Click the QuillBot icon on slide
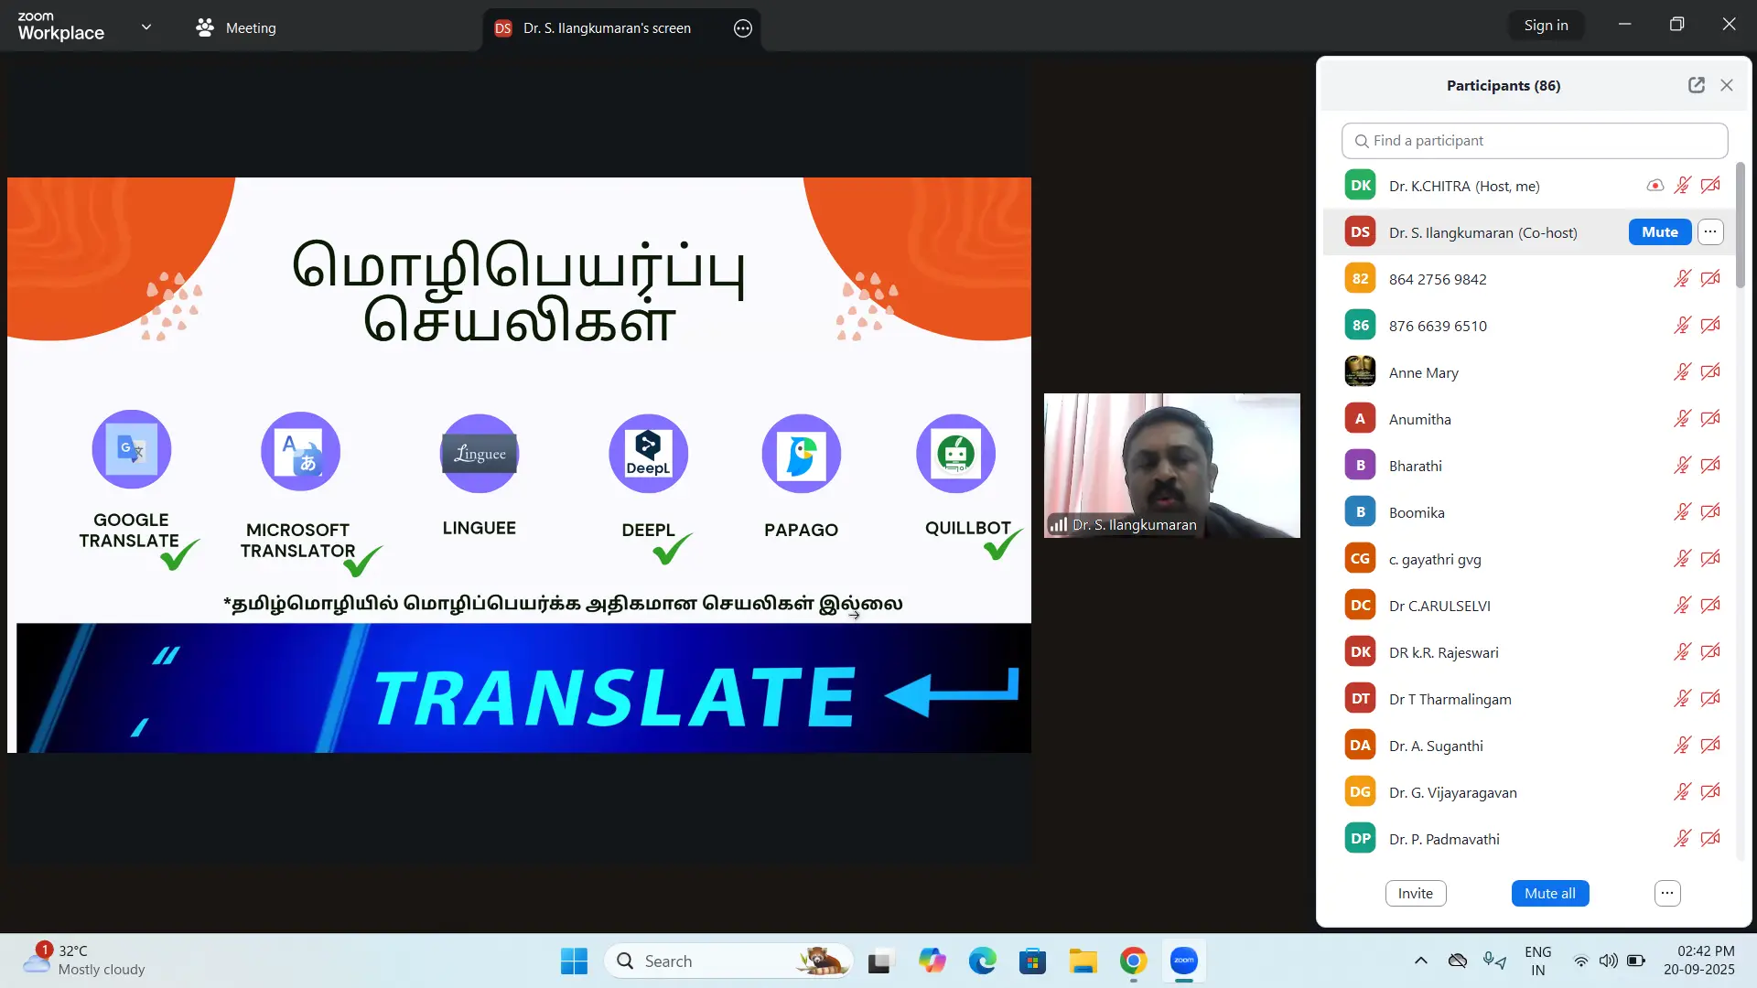Viewport: 1757px width, 988px height. pyautogui.click(x=956, y=454)
